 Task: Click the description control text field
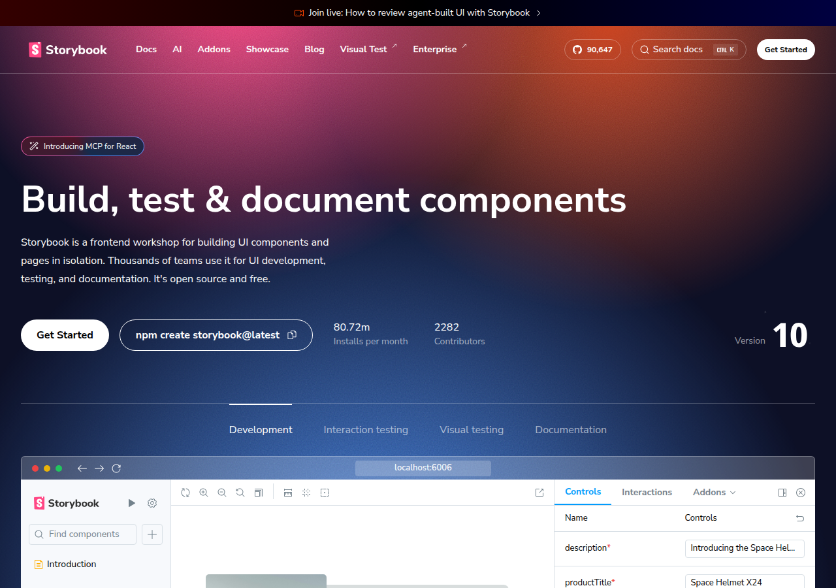tap(745, 548)
